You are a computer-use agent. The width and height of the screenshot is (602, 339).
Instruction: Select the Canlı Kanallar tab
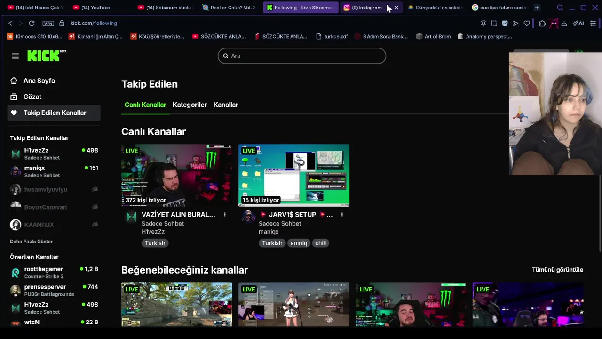pyautogui.click(x=145, y=105)
